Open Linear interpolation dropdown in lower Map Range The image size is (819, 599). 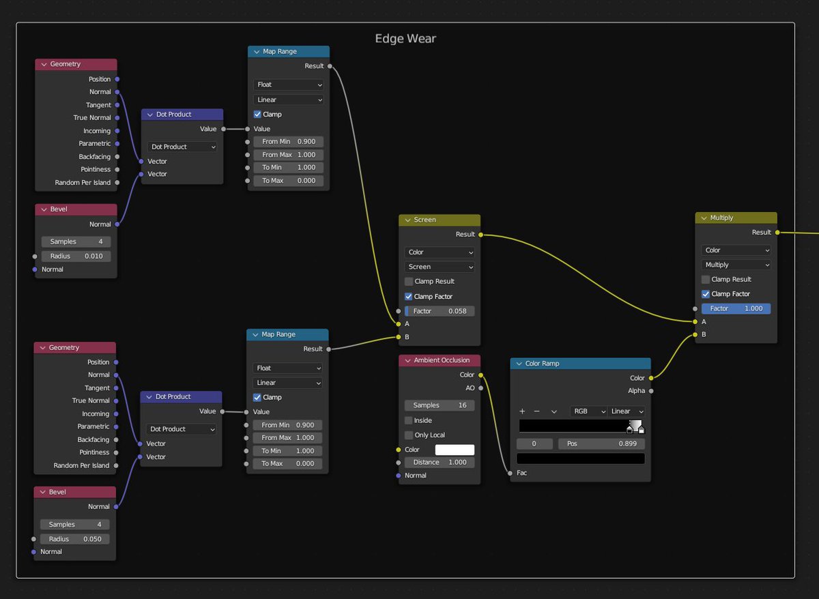point(287,383)
